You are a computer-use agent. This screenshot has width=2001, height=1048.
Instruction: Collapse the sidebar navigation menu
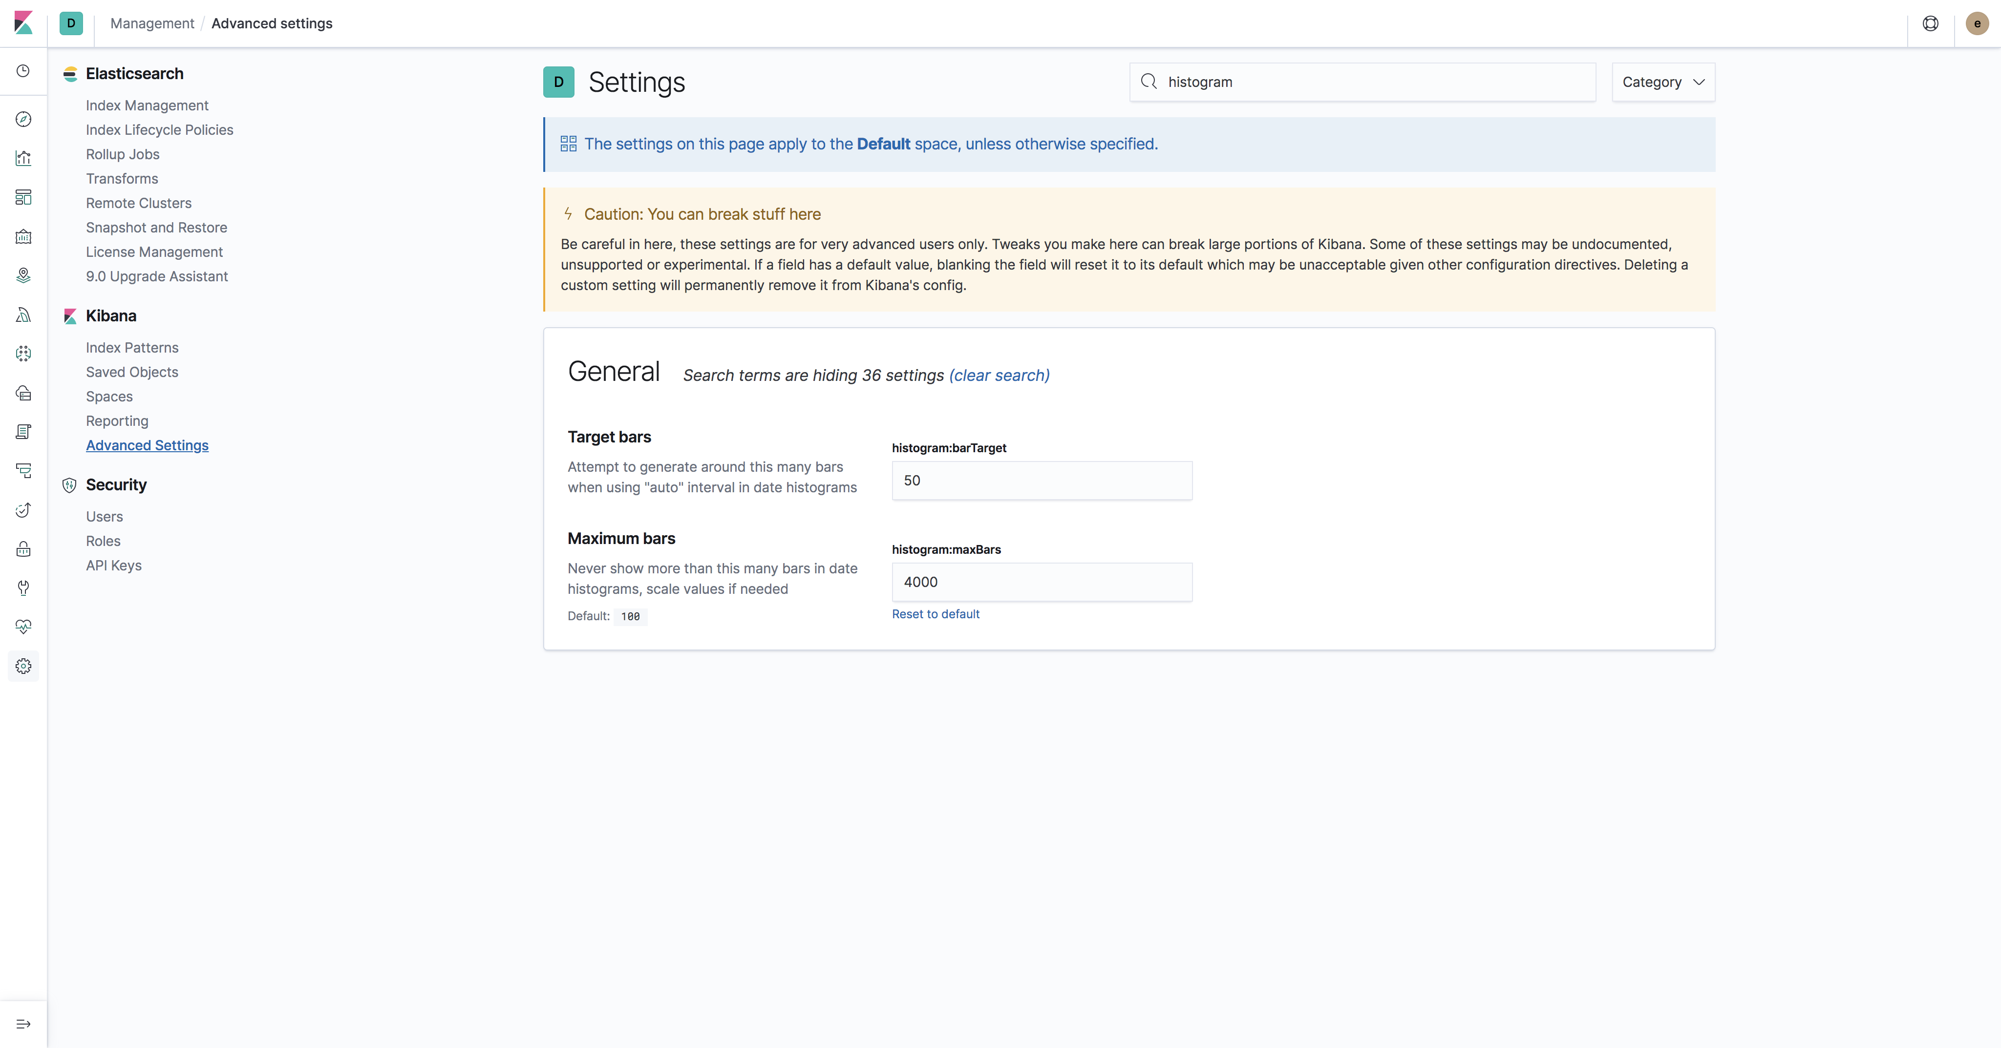tap(23, 1023)
